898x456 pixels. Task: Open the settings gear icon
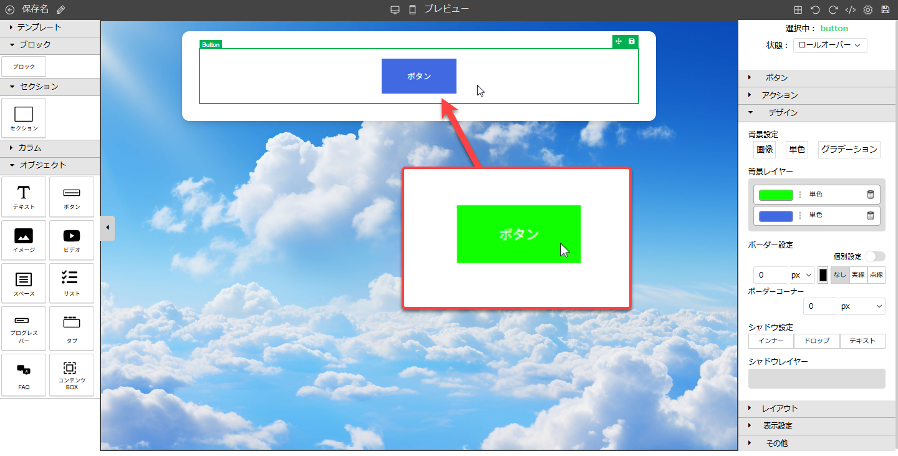click(867, 9)
